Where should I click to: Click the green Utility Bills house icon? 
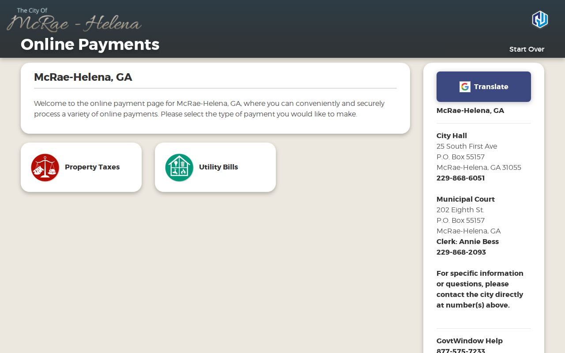pyautogui.click(x=179, y=167)
